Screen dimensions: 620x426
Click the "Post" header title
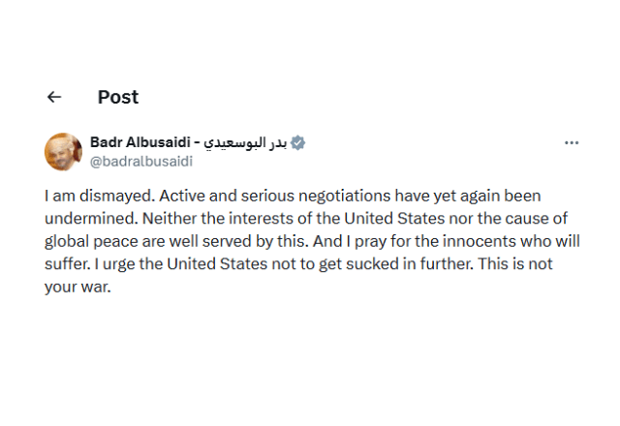tap(118, 97)
